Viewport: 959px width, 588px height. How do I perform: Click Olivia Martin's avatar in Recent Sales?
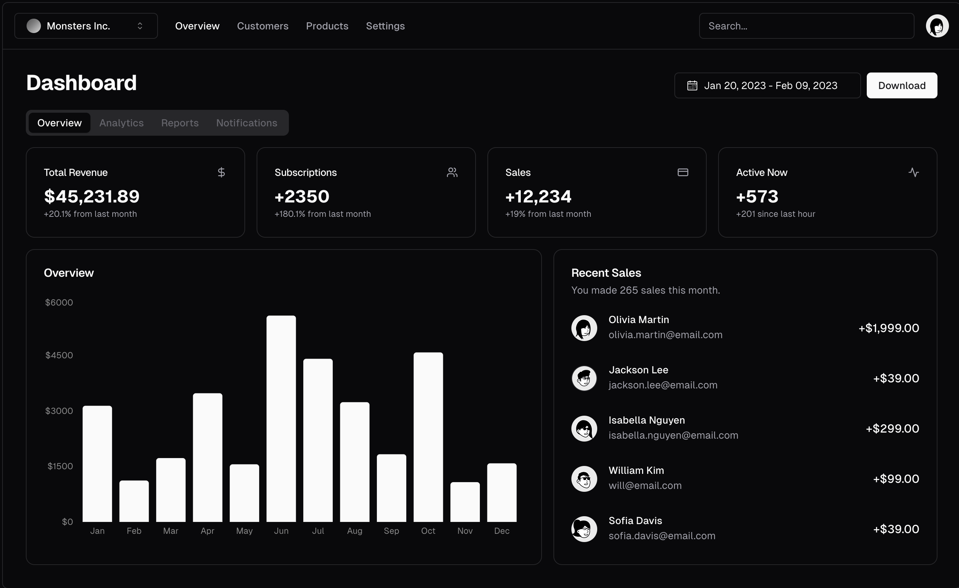point(584,327)
